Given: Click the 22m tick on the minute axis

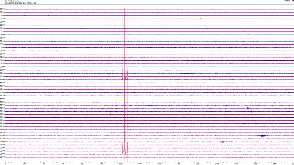Looking at the screenshot, I should (x=217, y=164).
